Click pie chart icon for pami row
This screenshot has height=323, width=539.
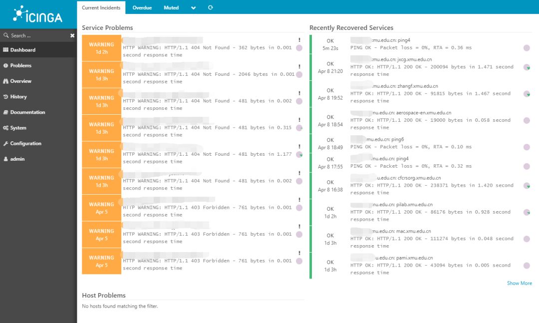[x=527, y=266]
